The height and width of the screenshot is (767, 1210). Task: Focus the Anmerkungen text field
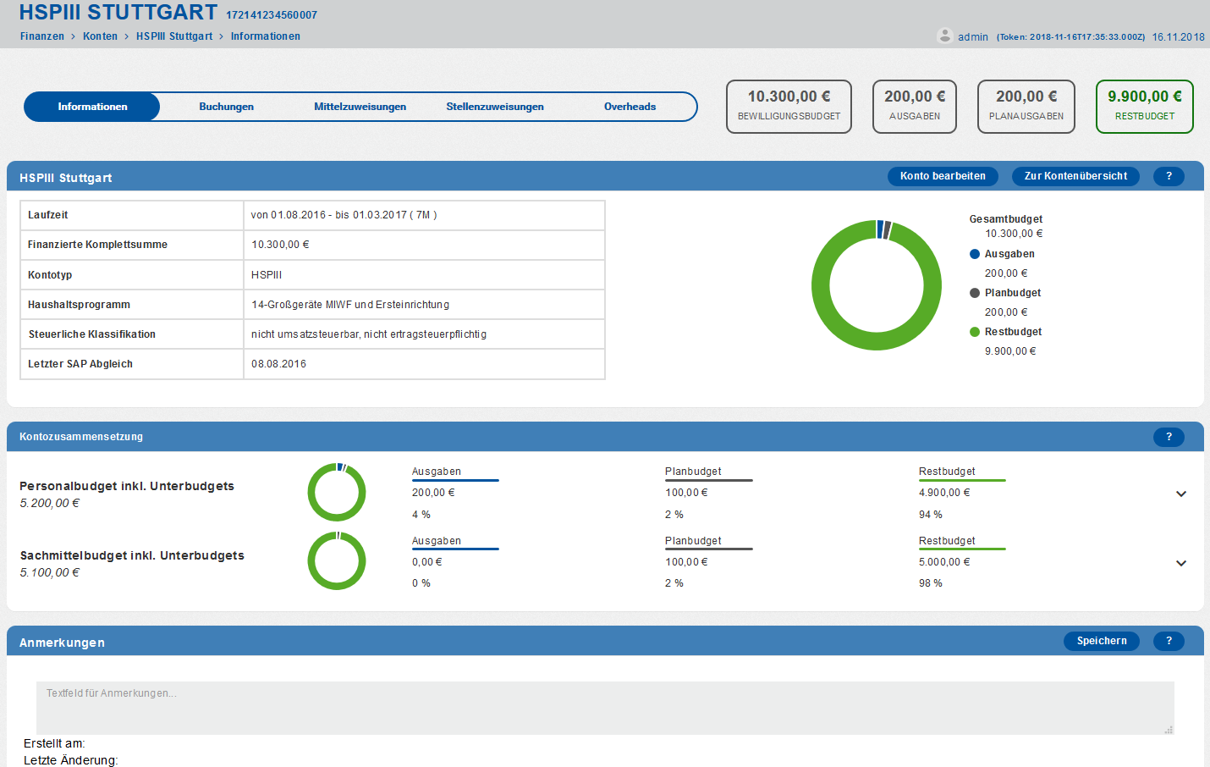[604, 708]
